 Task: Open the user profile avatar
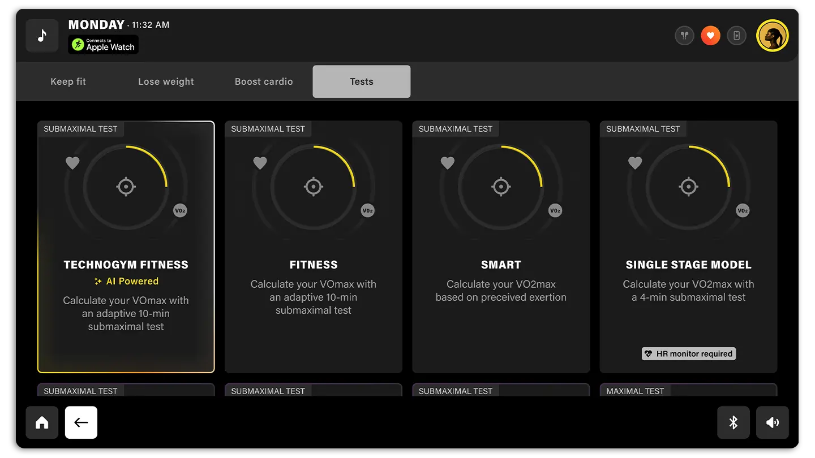point(773,36)
